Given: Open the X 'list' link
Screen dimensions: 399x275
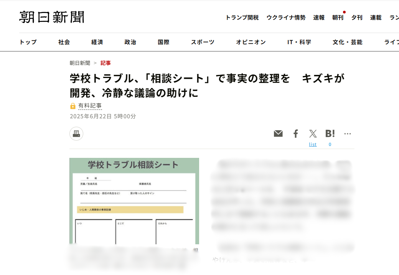Looking at the screenshot, I should pos(313,144).
